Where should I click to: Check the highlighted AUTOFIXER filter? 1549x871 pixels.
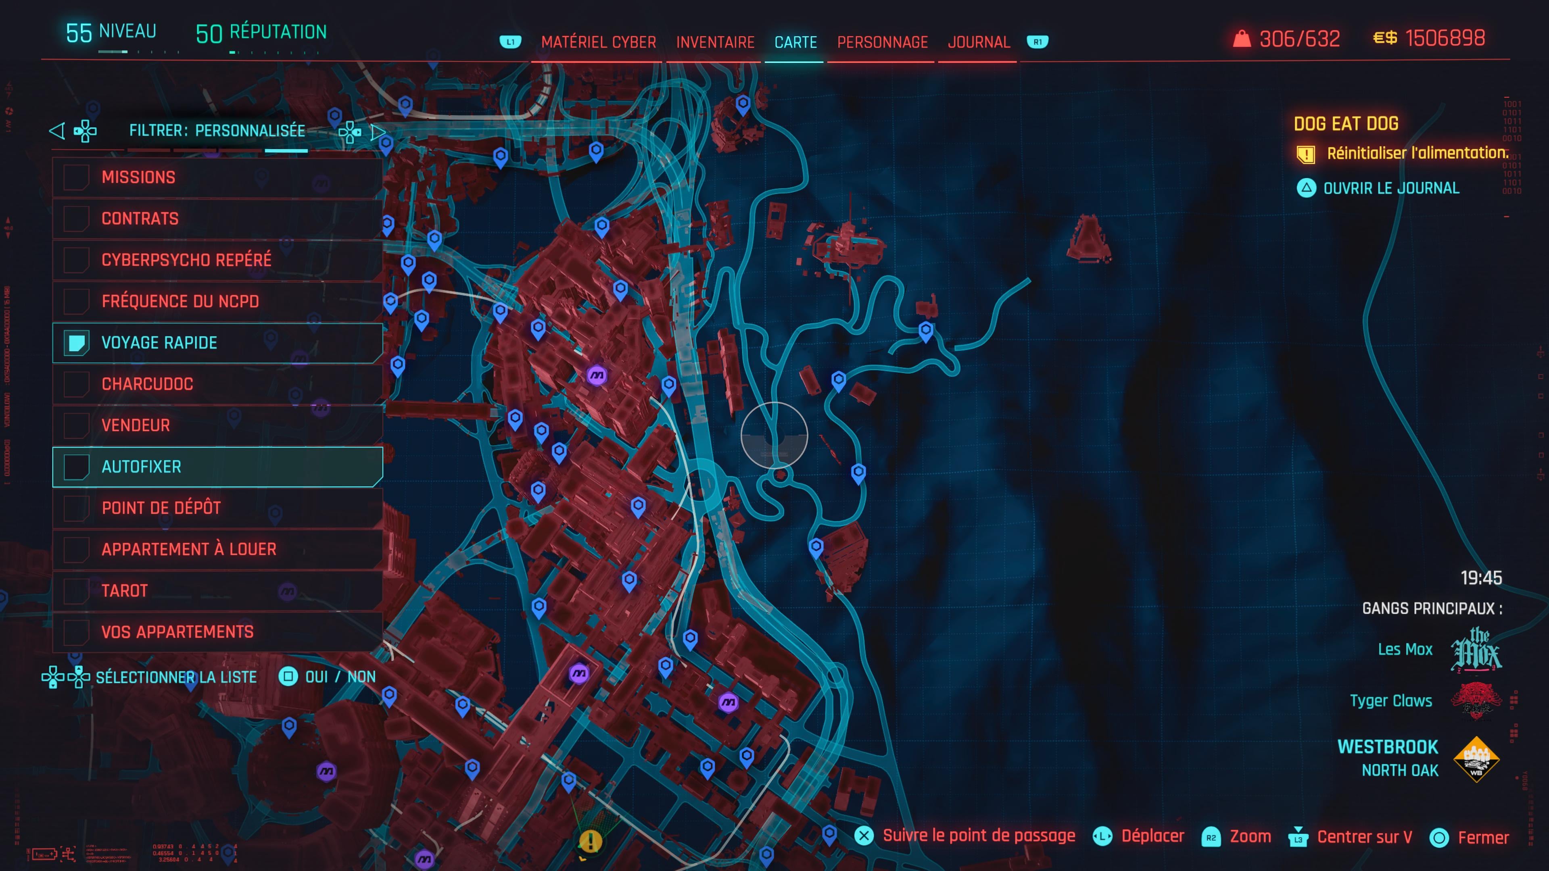[76, 467]
